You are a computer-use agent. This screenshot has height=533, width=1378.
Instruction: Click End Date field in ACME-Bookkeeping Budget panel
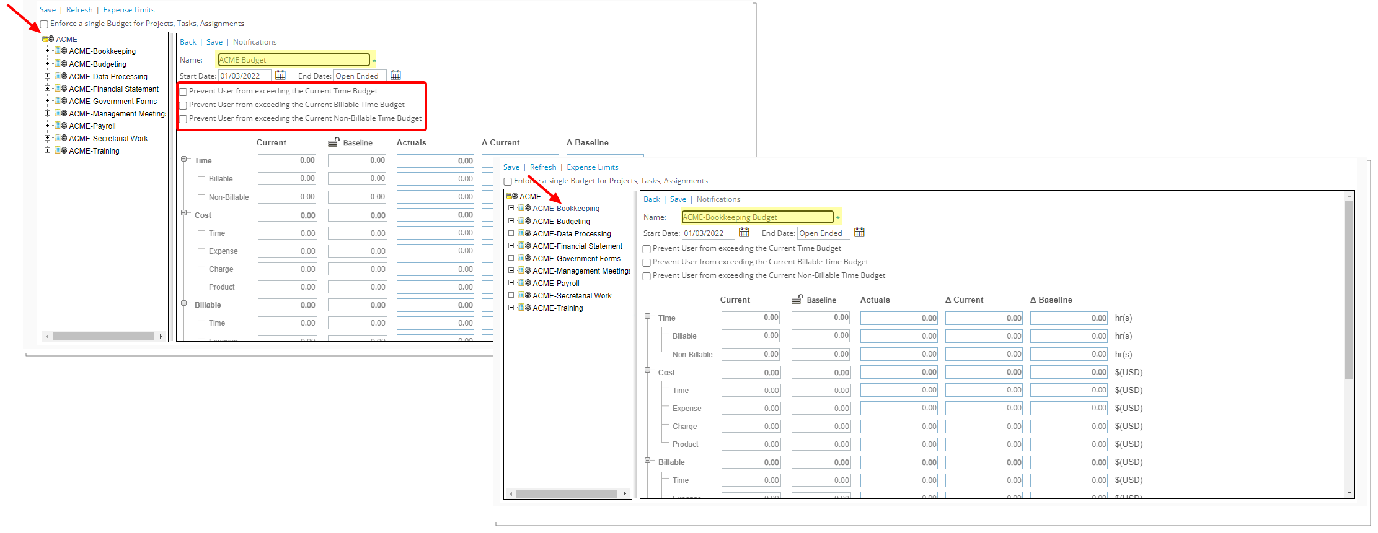pos(824,233)
